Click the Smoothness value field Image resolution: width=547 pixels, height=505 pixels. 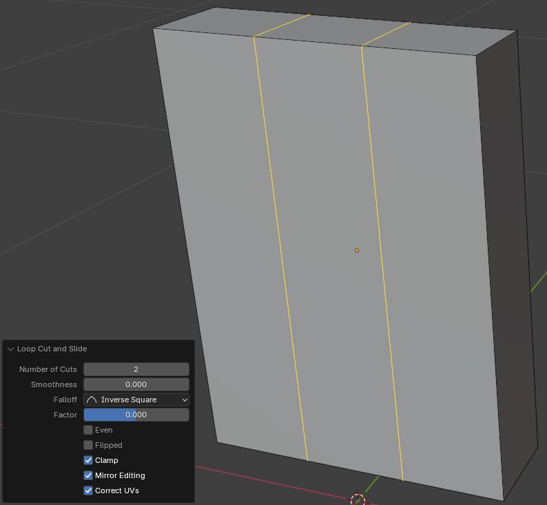point(136,384)
